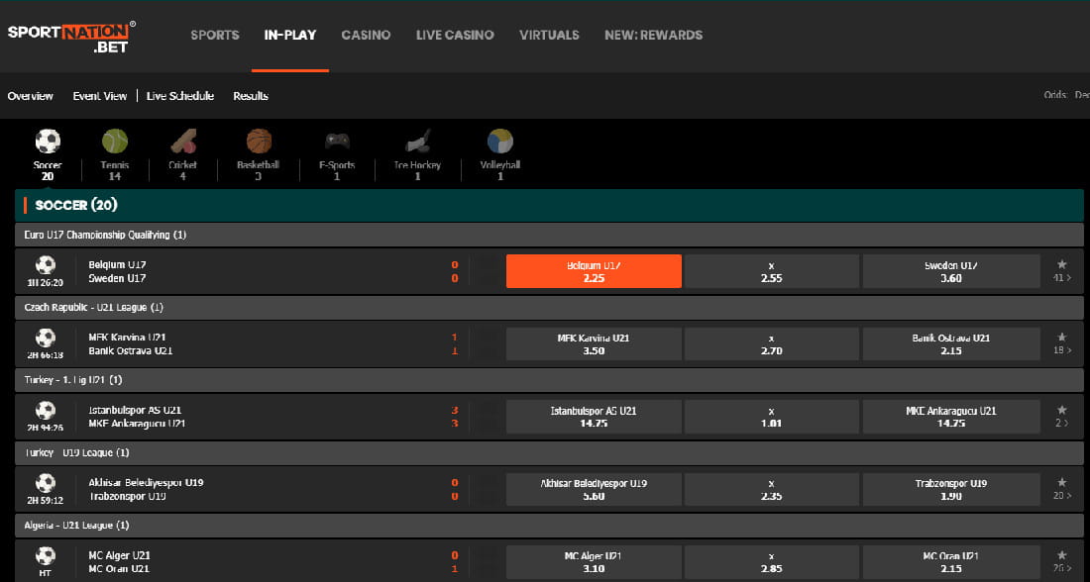Open 41 more markets for Belgium U17 match
This screenshot has width=1090, height=582.
click(x=1062, y=278)
